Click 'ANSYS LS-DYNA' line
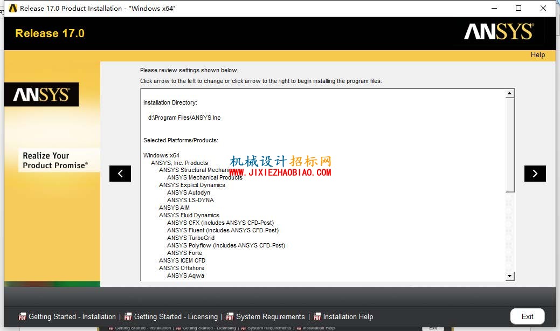The width and height of the screenshot is (560, 331). click(x=190, y=200)
